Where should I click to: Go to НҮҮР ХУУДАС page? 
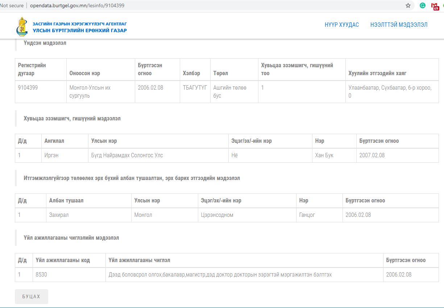pos(342,25)
